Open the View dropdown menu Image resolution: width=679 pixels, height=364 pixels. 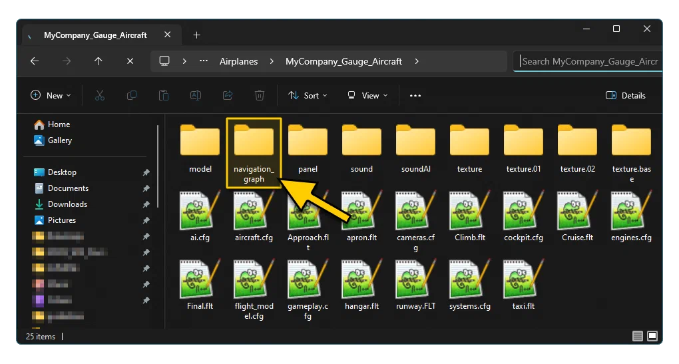pyautogui.click(x=367, y=95)
